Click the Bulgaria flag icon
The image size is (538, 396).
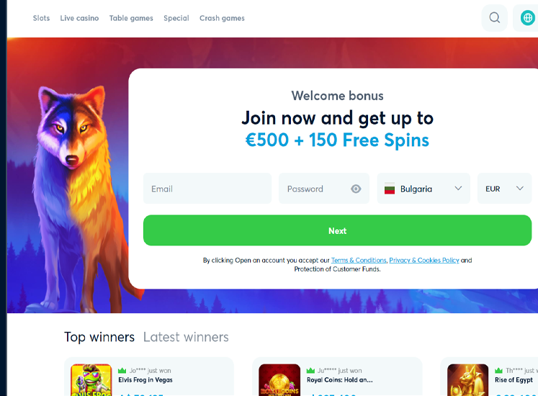tap(390, 189)
